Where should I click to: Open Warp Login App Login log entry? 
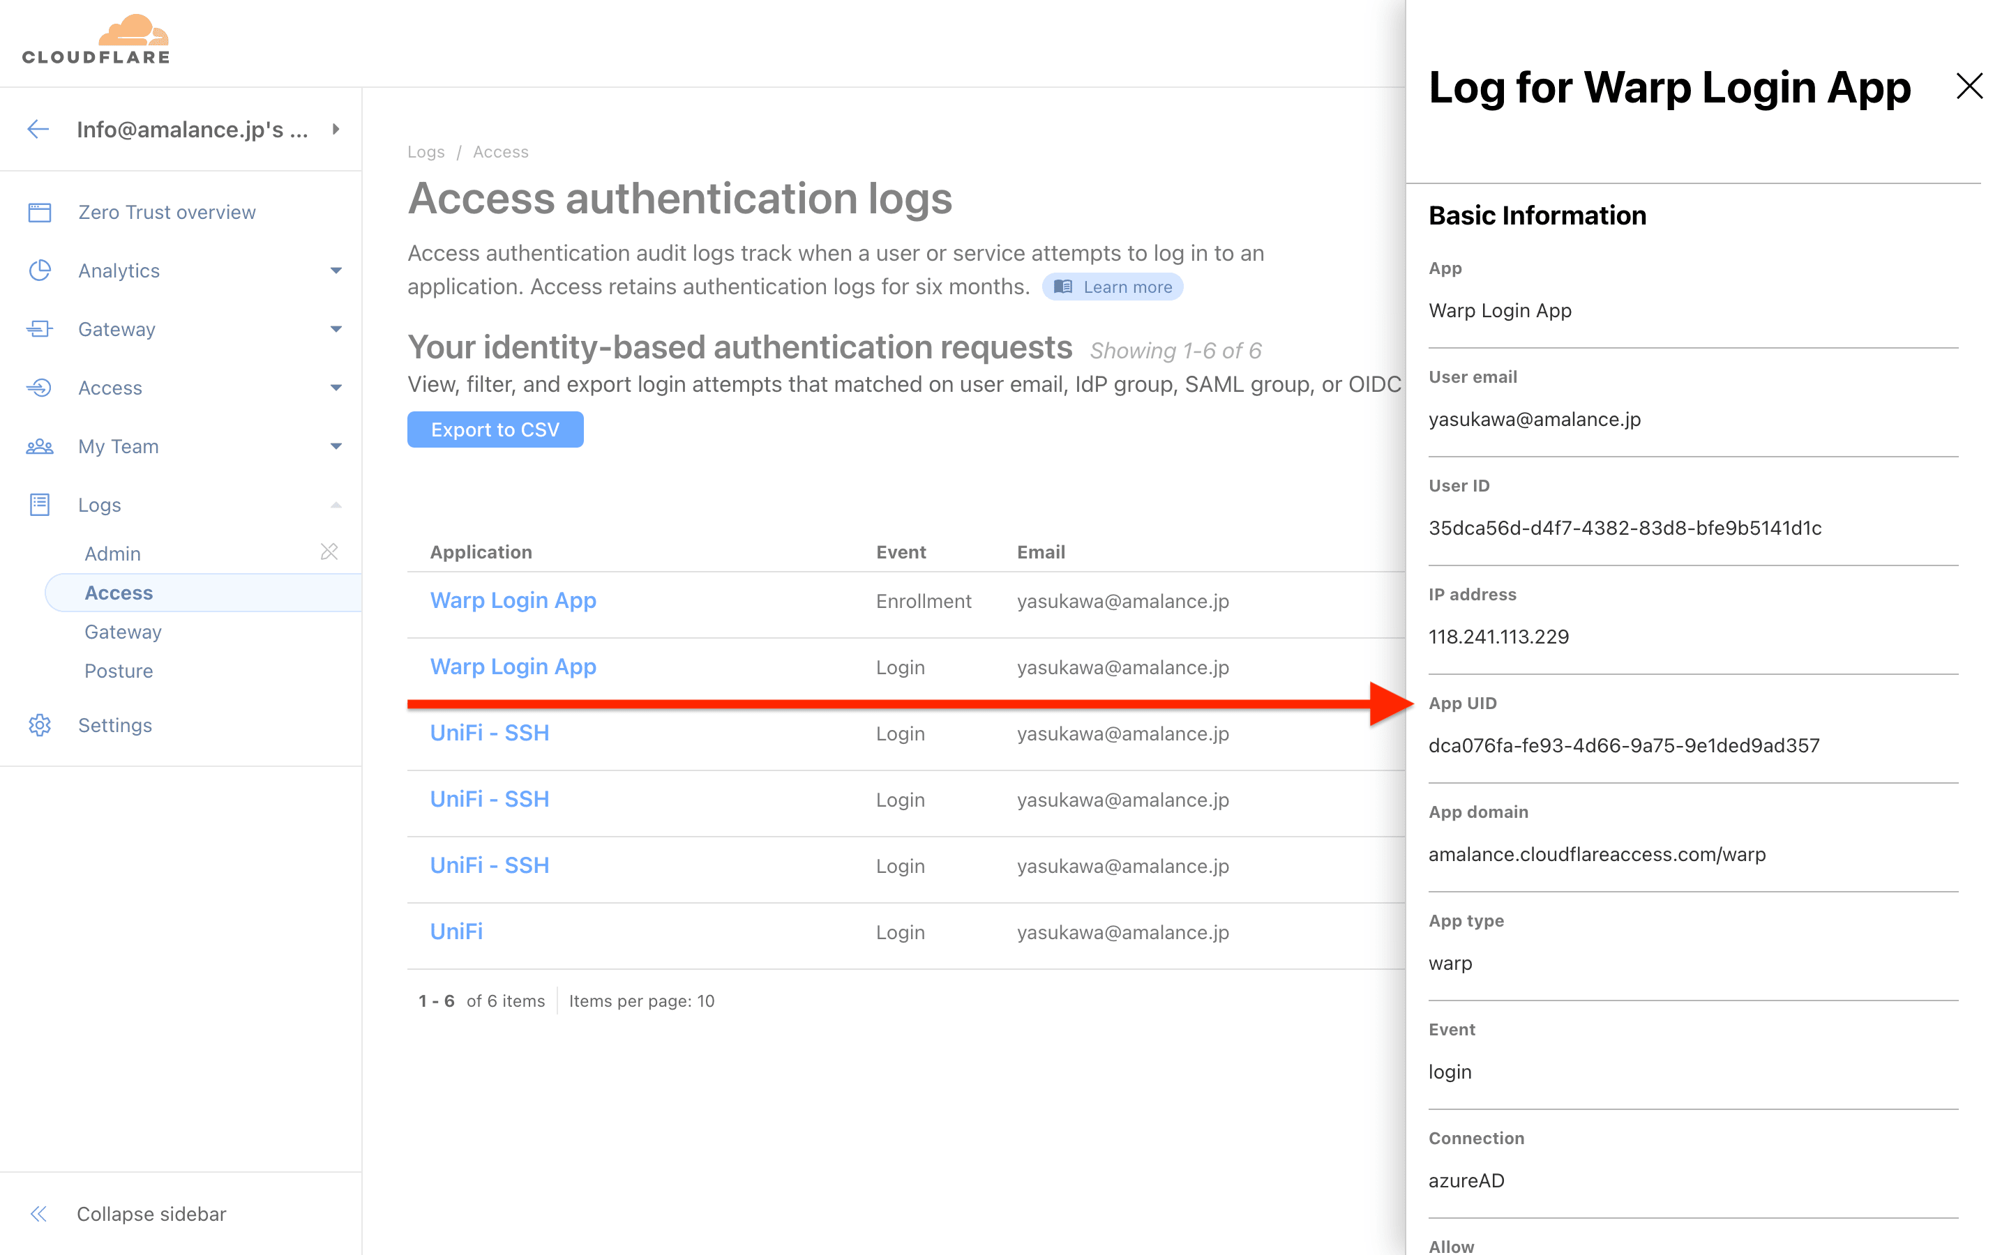coord(513,667)
